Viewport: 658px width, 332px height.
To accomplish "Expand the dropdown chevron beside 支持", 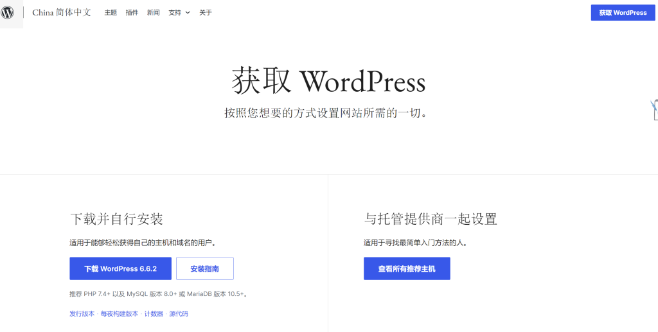I will click(188, 12).
